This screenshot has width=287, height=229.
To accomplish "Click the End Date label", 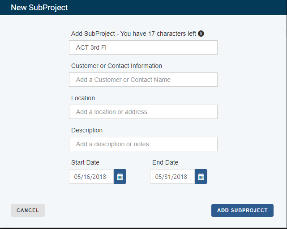I will click(165, 162).
